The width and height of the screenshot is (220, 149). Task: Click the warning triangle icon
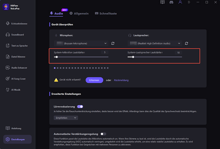[x=56, y=80]
